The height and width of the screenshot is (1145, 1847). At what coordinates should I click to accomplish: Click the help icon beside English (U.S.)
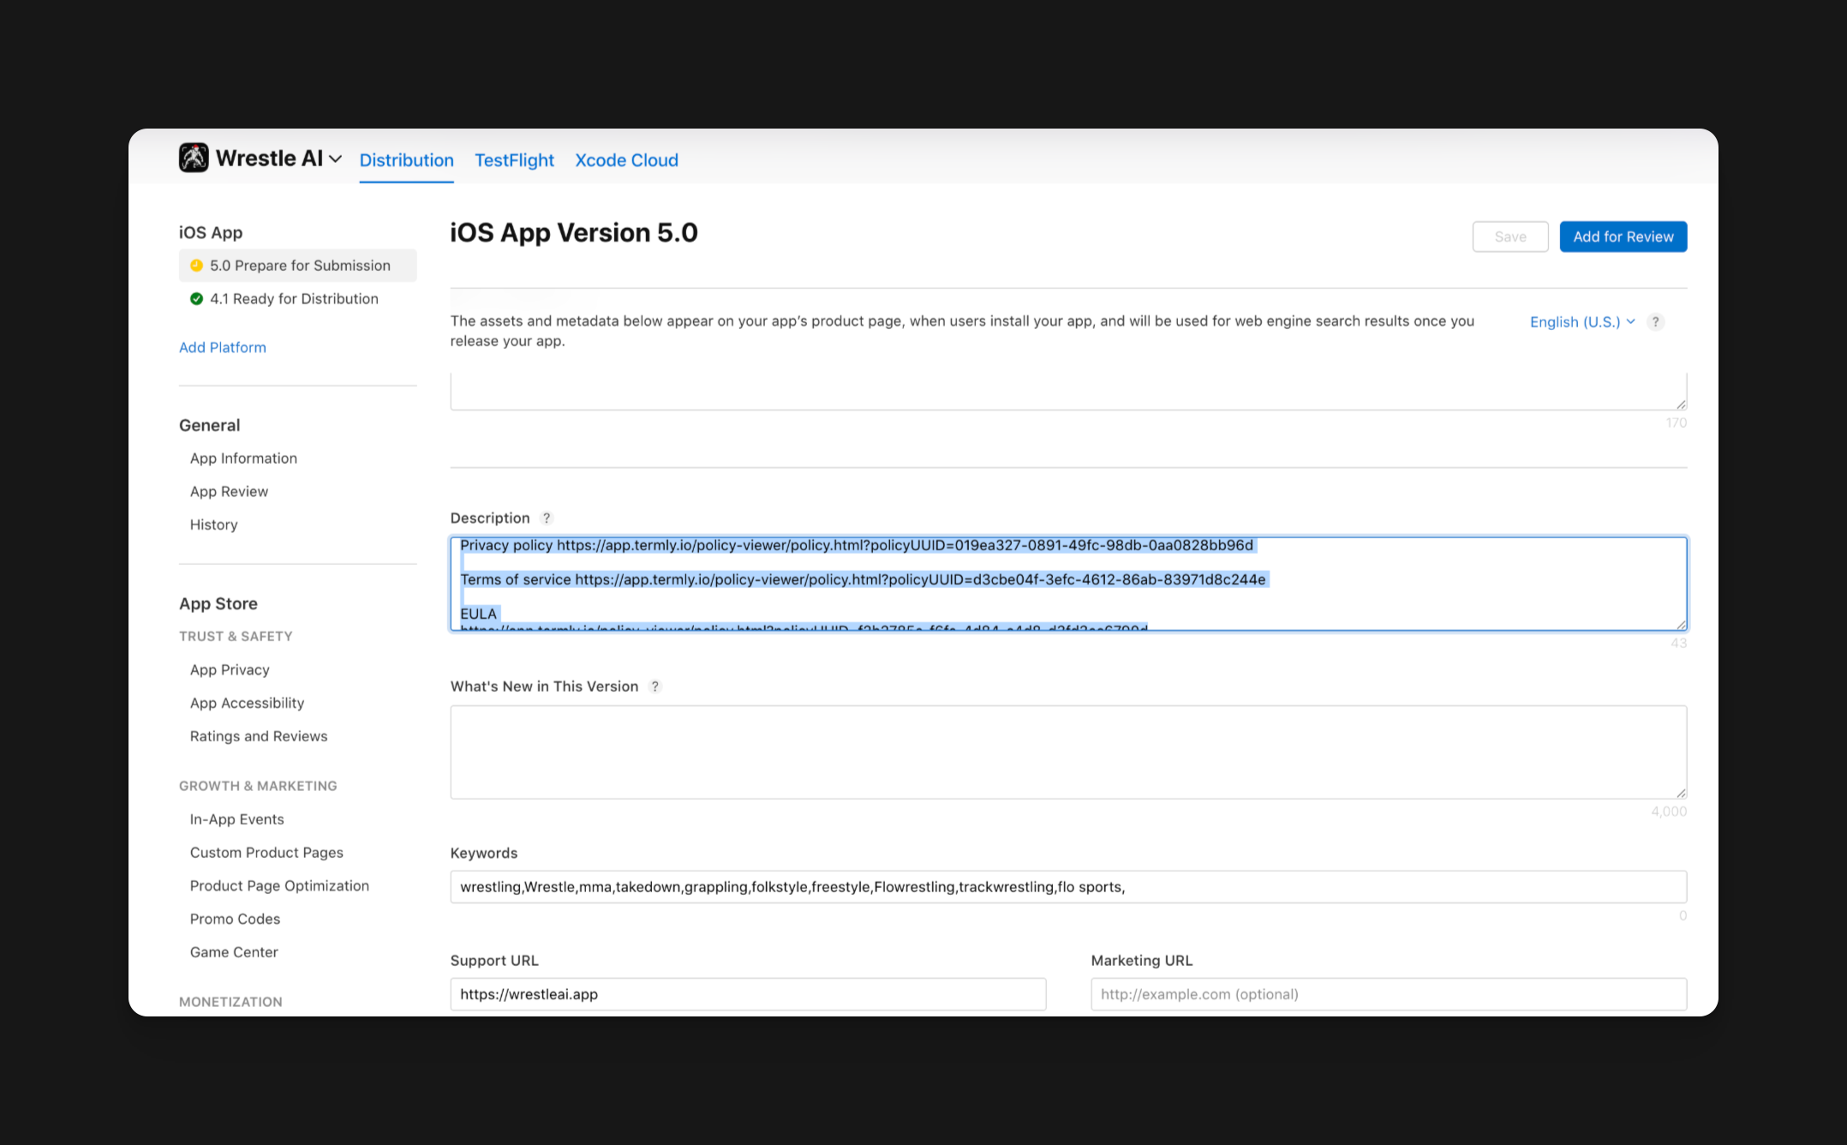(x=1655, y=322)
